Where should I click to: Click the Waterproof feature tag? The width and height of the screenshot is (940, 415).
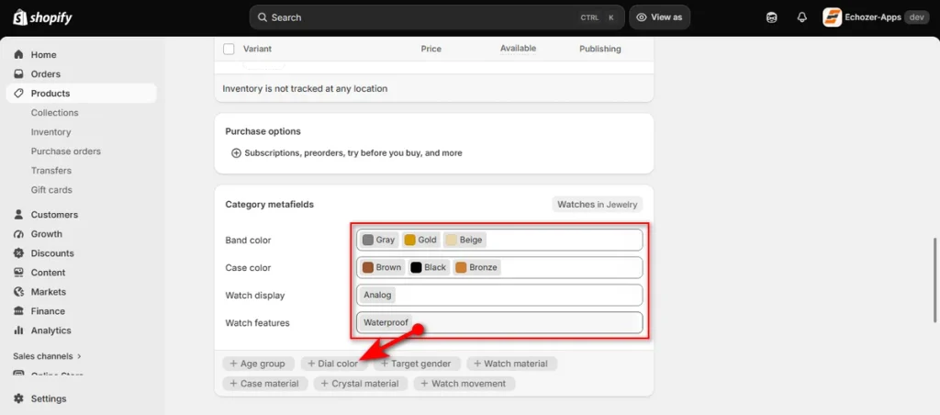(386, 322)
